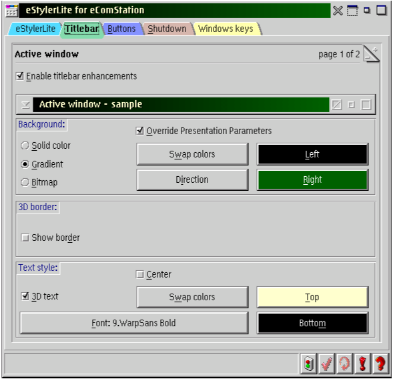Screen dimensions: 393x379
Task: Select the Titlebar tab
Action: pyautogui.click(x=81, y=29)
